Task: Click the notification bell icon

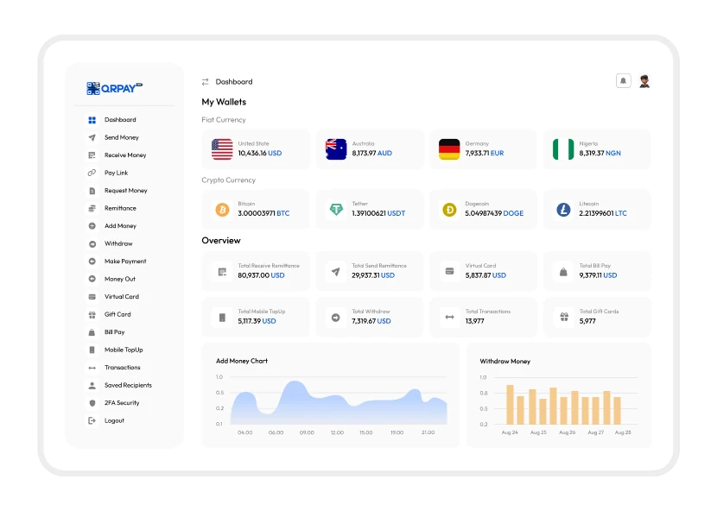Action: (x=623, y=81)
